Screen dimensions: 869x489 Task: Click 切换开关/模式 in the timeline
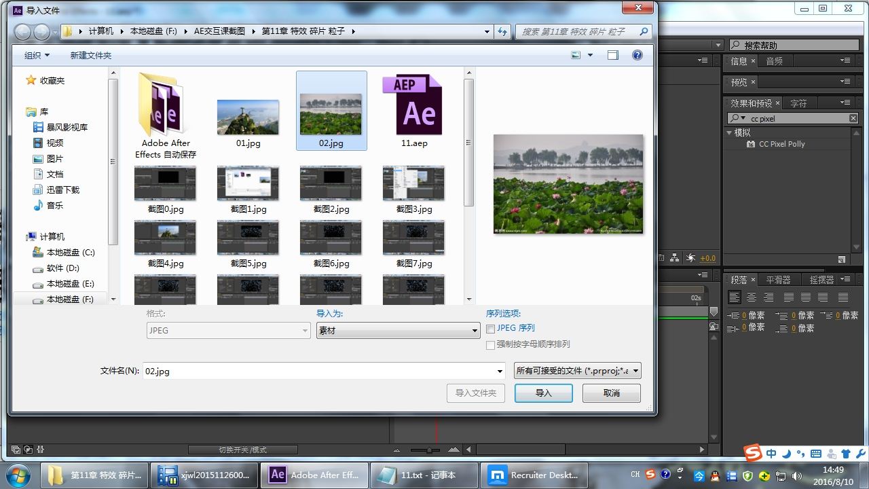[x=242, y=450]
